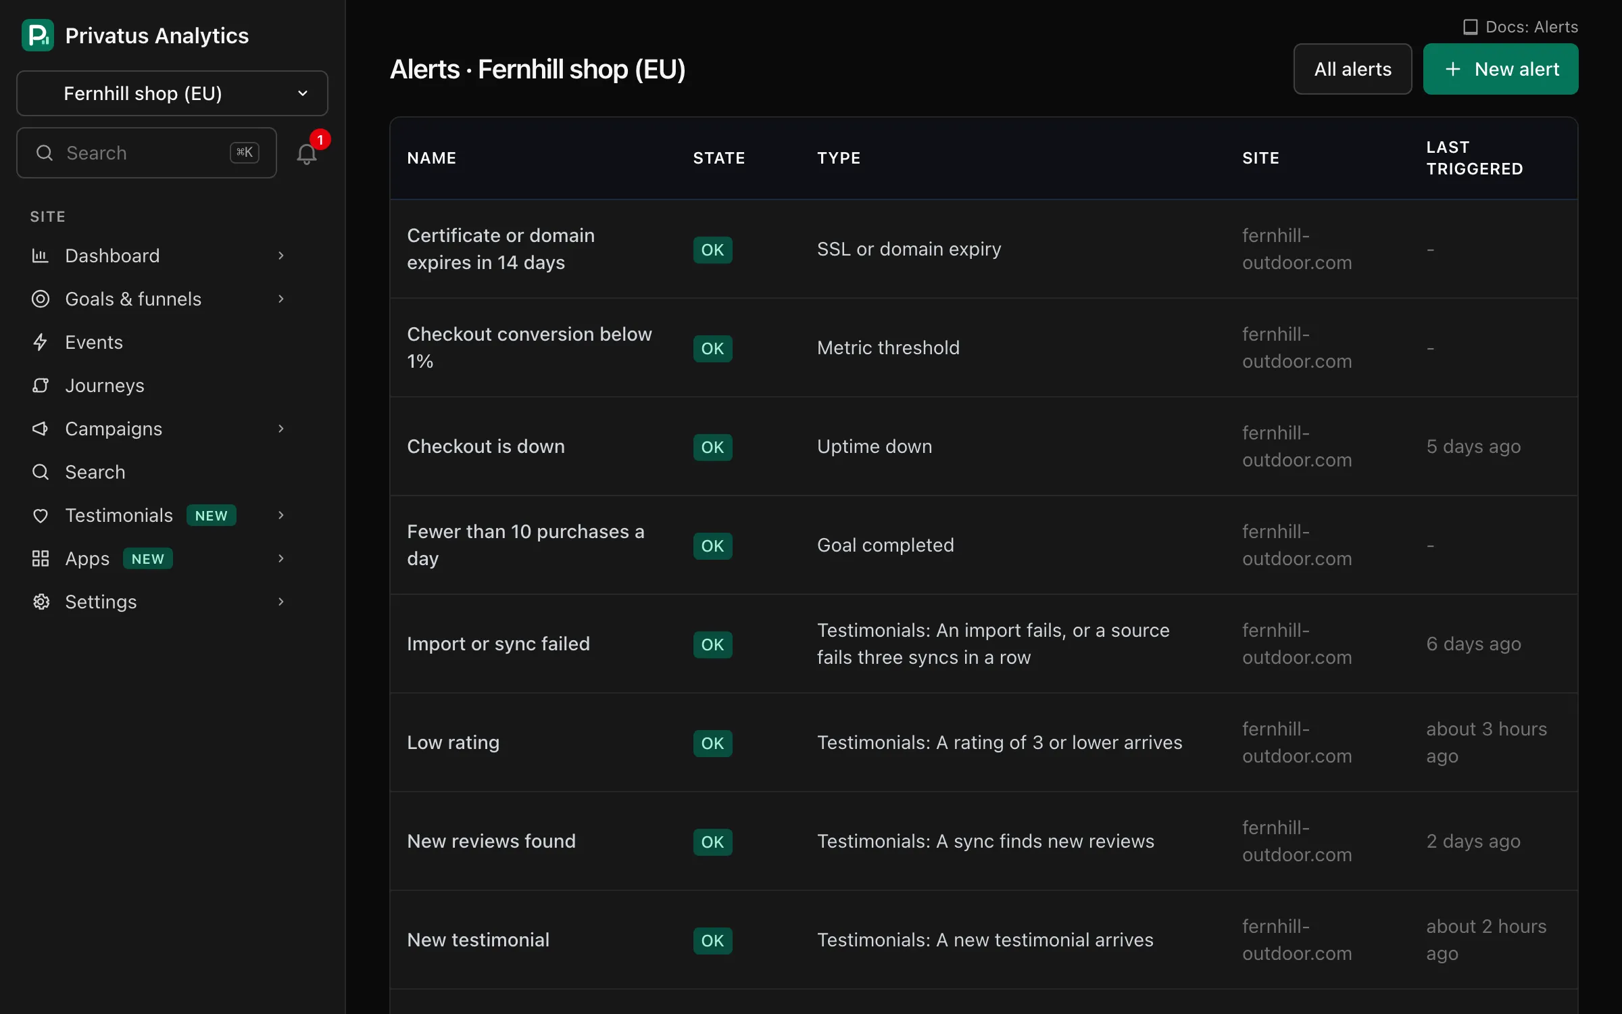Click the plus icon on New alert
Screen dimensions: 1622x1014
click(1452, 69)
